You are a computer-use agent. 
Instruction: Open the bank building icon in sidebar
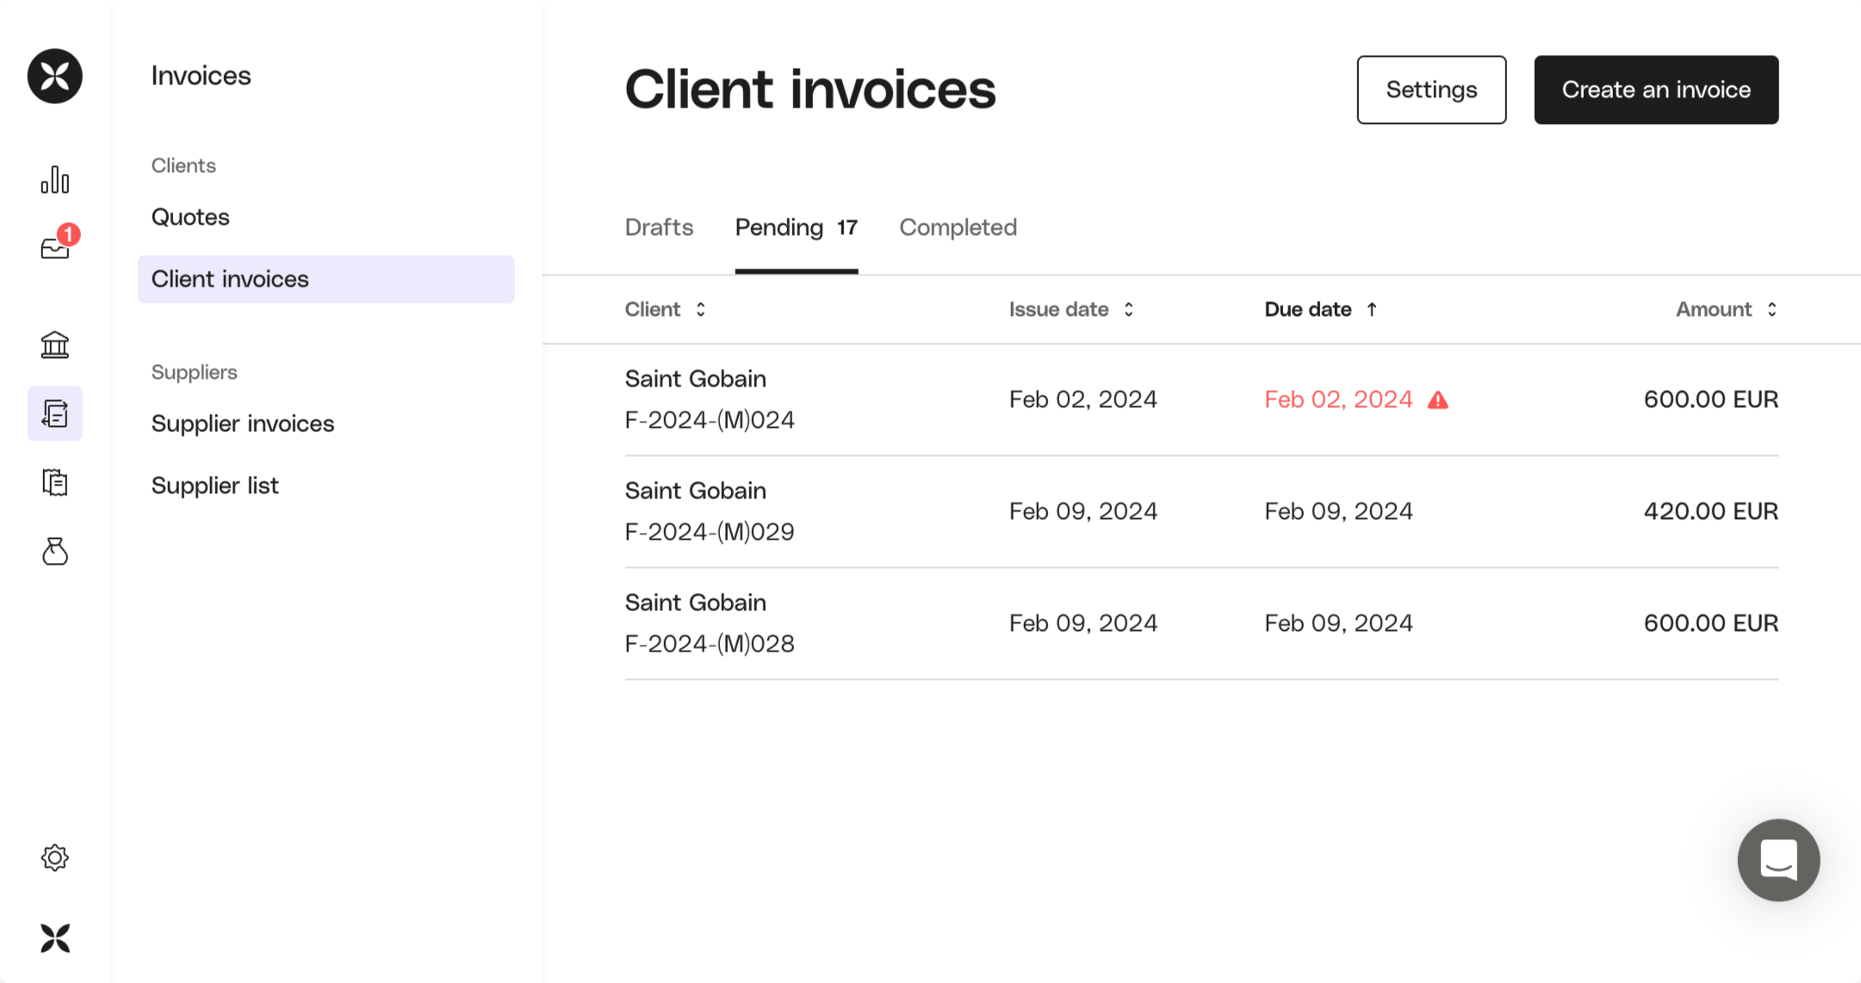[x=55, y=345]
